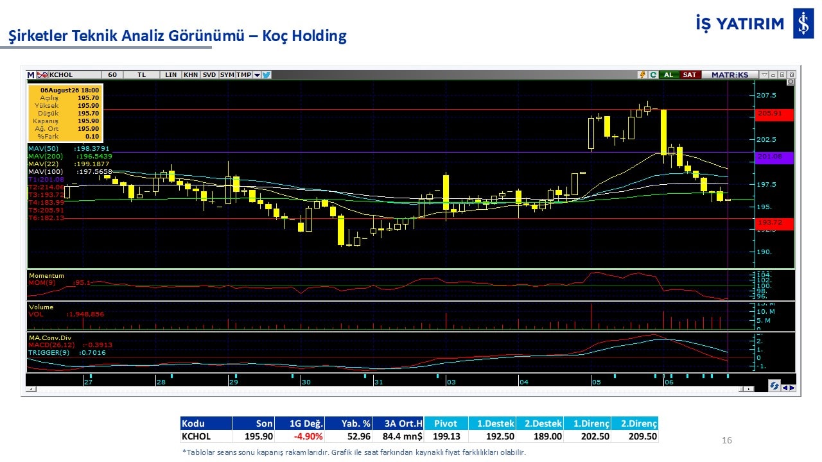Screen dimensions: 822x462
Task: Click the 29 date marker on the time axis
Action: click(x=234, y=382)
